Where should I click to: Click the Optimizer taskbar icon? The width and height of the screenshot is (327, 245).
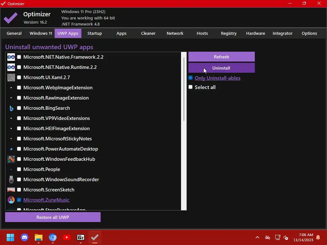[95, 237]
